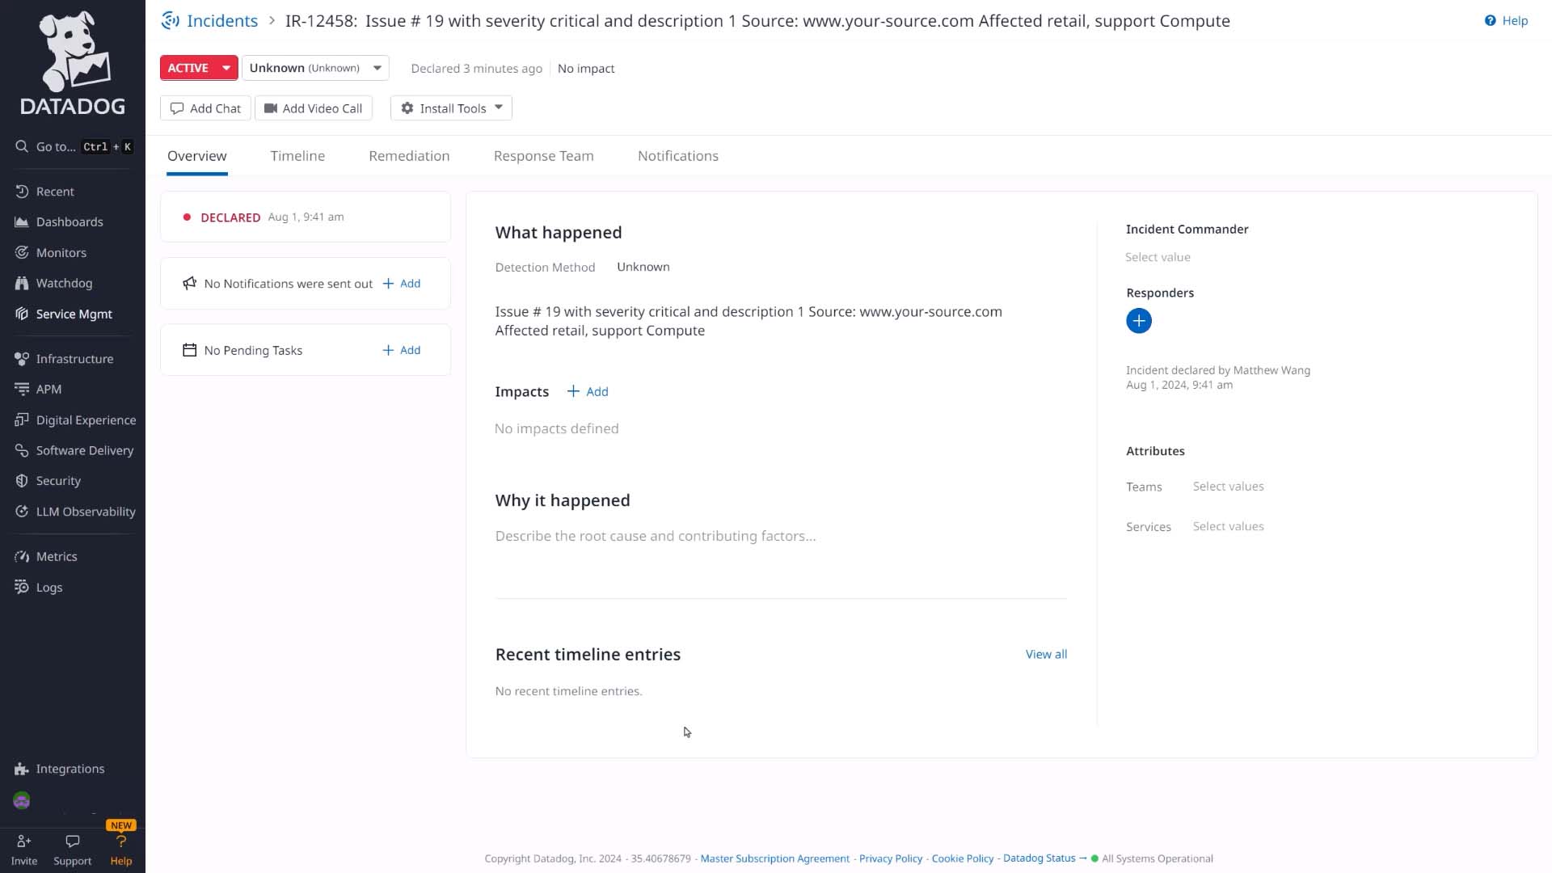Open Software Delivery section
1552x873 pixels.
[x=84, y=450]
